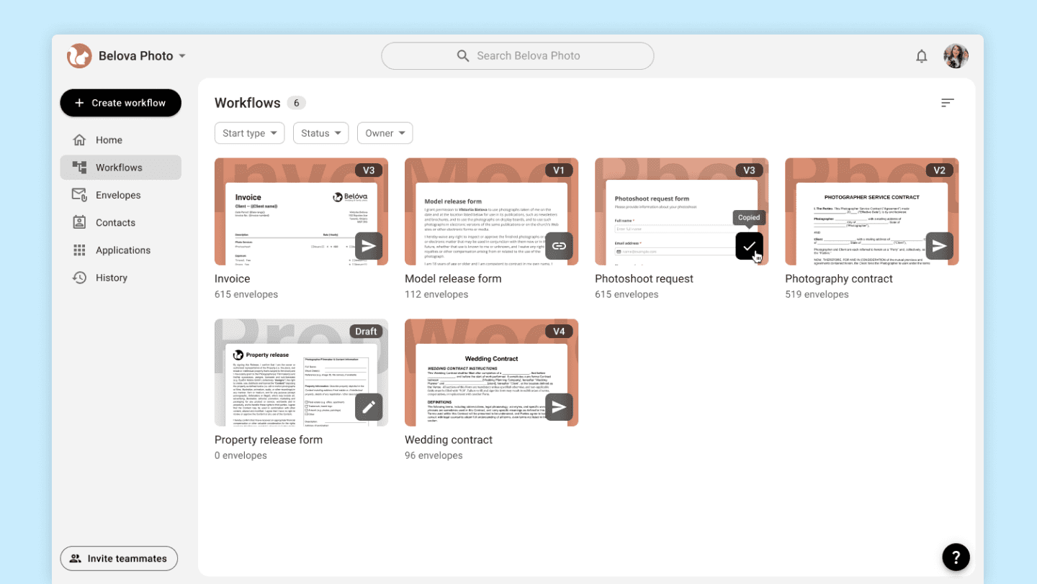Image resolution: width=1037 pixels, height=584 pixels.
Task: Open the help question mark button
Action: 956,557
